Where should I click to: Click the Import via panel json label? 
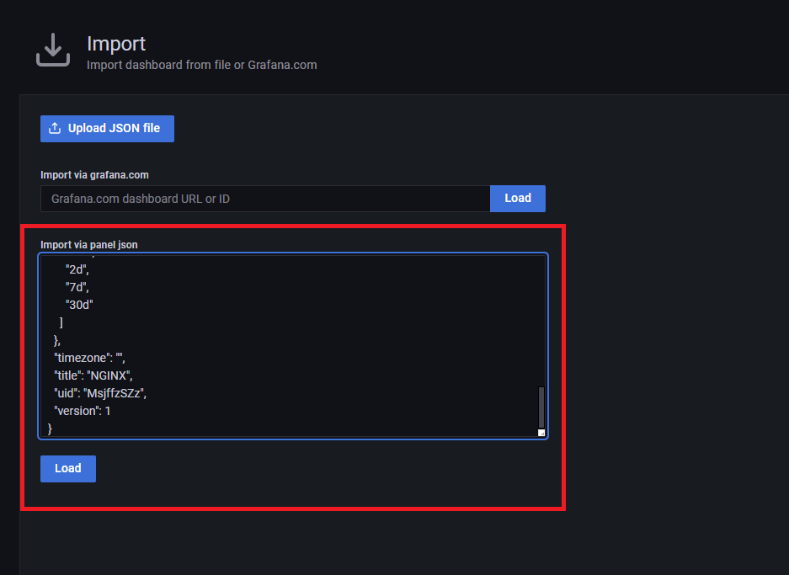[89, 245]
